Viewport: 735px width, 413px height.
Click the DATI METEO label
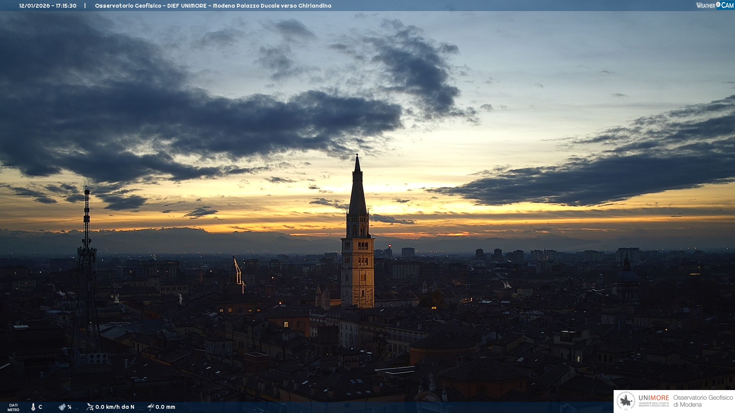[x=13, y=407]
